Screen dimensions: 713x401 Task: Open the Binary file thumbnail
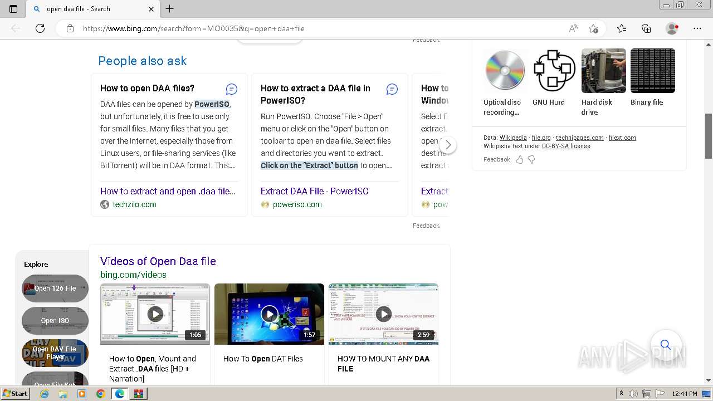(x=653, y=71)
